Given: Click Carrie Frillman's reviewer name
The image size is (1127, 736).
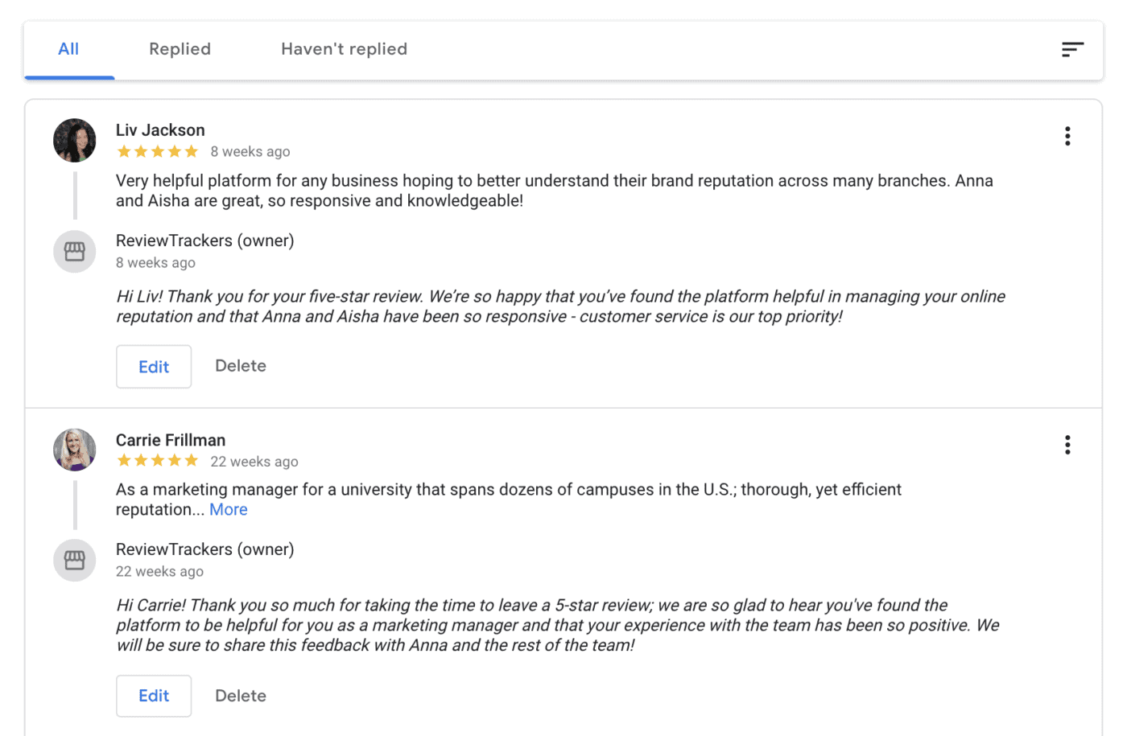Looking at the screenshot, I should [170, 440].
